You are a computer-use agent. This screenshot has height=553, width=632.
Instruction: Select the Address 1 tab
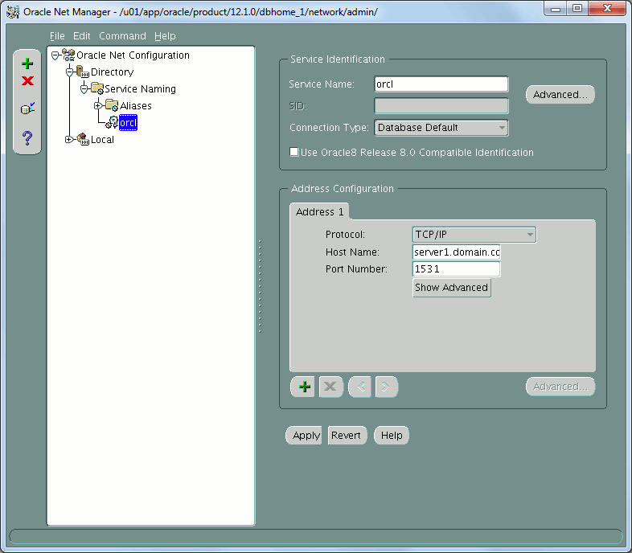(320, 211)
